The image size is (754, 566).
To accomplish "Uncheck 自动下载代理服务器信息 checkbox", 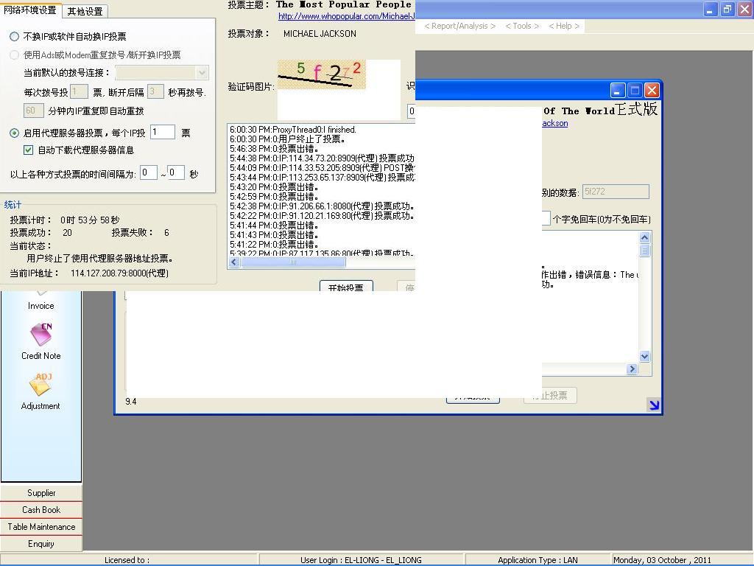I will [29, 150].
